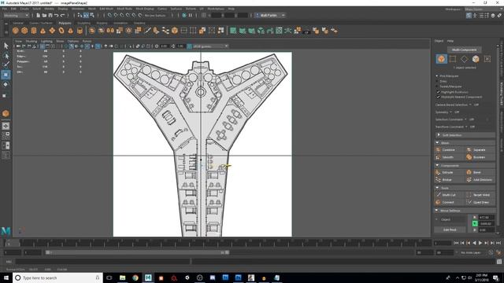Click the first green UV shelf icon
This screenshot has height=283, width=504.
click(233, 31)
